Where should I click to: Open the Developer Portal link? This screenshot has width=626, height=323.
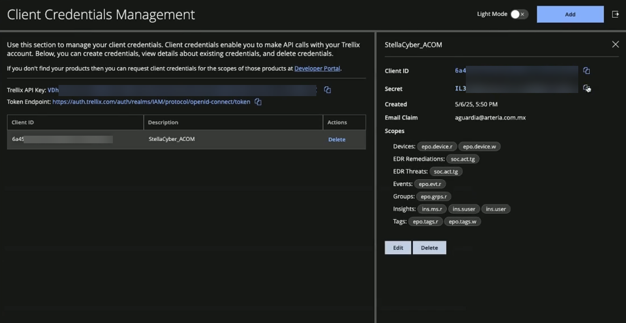pyautogui.click(x=317, y=69)
